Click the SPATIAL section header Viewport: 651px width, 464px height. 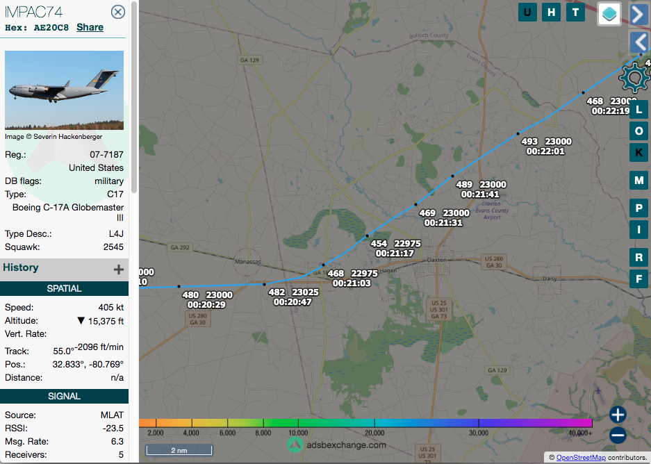click(64, 288)
